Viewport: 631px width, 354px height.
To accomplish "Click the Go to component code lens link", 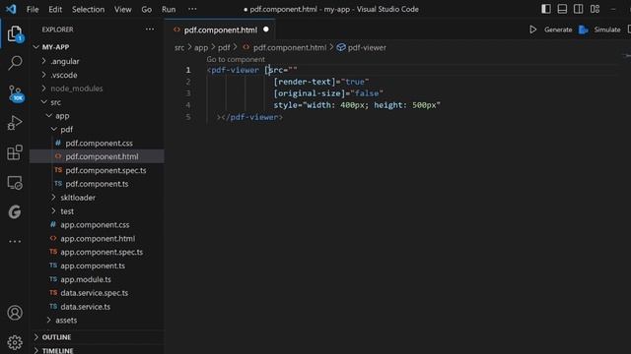I will click(236, 59).
